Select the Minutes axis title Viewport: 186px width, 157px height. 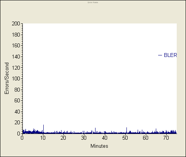click(x=99, y=146)
